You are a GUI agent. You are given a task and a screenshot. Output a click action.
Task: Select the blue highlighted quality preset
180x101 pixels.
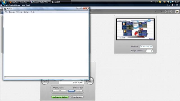[x=71, y=91]
